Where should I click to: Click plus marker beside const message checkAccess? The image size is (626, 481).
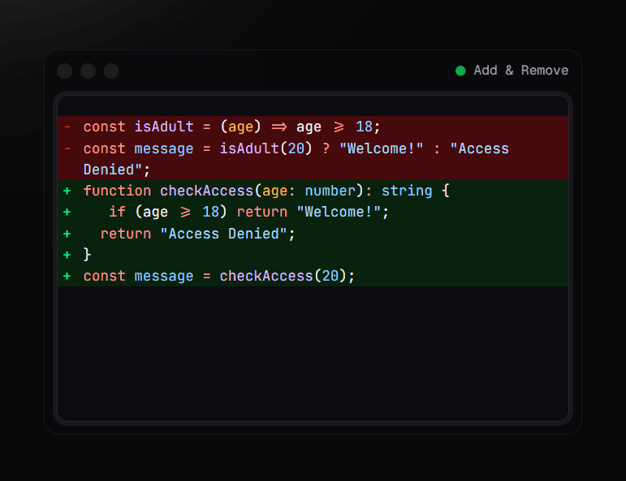tap(67, 276)
